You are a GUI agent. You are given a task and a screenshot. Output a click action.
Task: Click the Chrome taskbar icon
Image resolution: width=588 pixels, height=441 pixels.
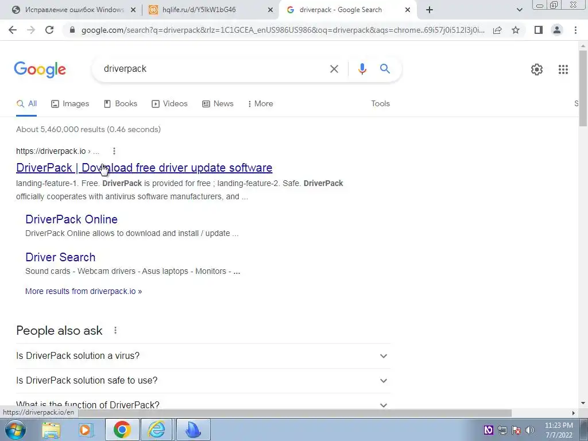(122, 430)
